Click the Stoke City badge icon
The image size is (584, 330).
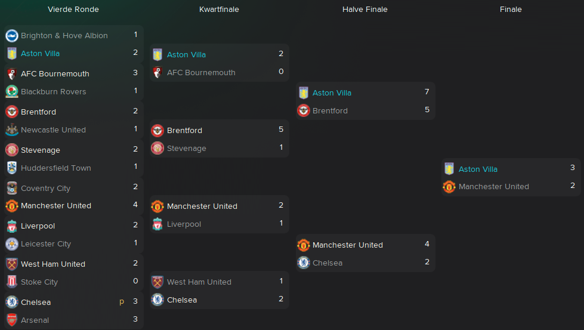(12, 282)
